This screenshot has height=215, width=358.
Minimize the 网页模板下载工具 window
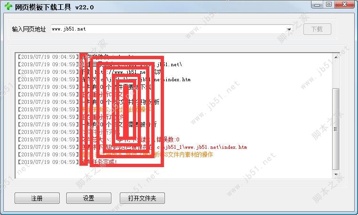[x=317, y=5]
